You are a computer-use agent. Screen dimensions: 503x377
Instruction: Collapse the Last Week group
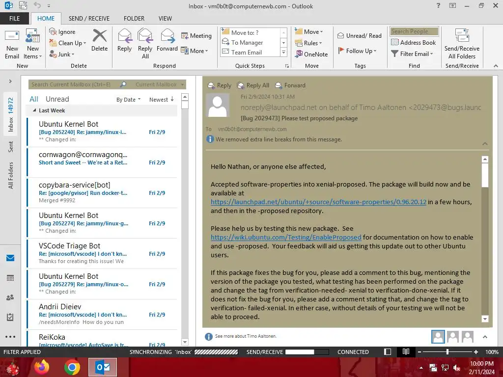tap(35, 110)
